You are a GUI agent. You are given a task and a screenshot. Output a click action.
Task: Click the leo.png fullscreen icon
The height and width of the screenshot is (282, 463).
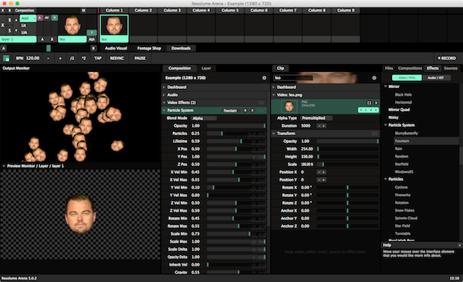tap(369, 103)
